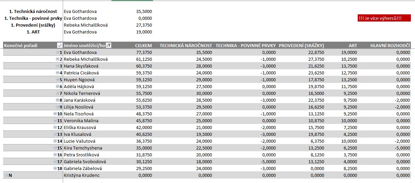Open the Konečné pořadí sort dropdown

(x=60, y=45)
